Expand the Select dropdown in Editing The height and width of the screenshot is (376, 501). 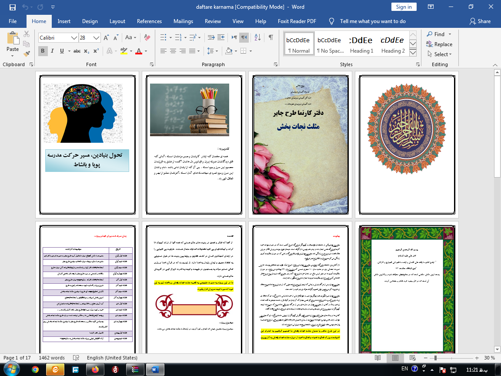pyautogui.click(x=440, y=54)
